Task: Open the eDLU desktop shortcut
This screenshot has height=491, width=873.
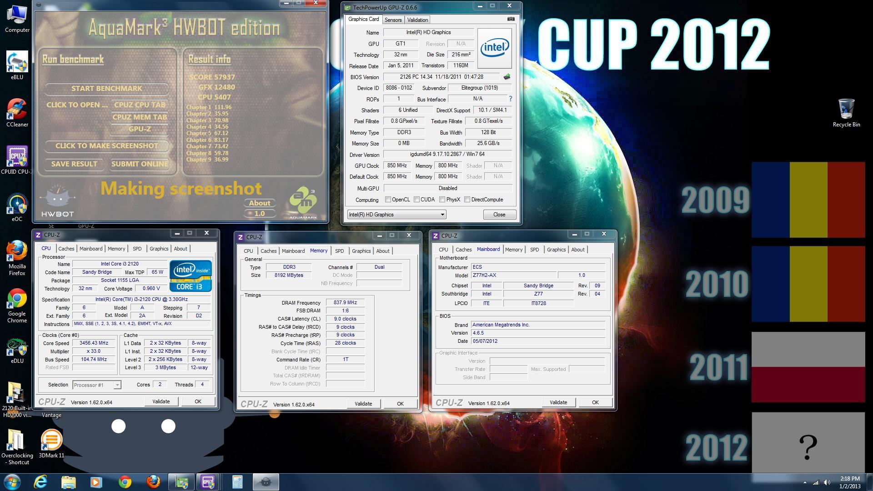Action: pyautogui.click(x=17, y=349)
